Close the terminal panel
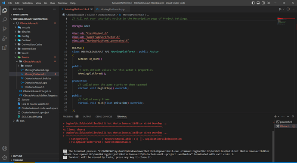Image resolution: width=297 pixels, height=163 pixels. pos(293,116)
